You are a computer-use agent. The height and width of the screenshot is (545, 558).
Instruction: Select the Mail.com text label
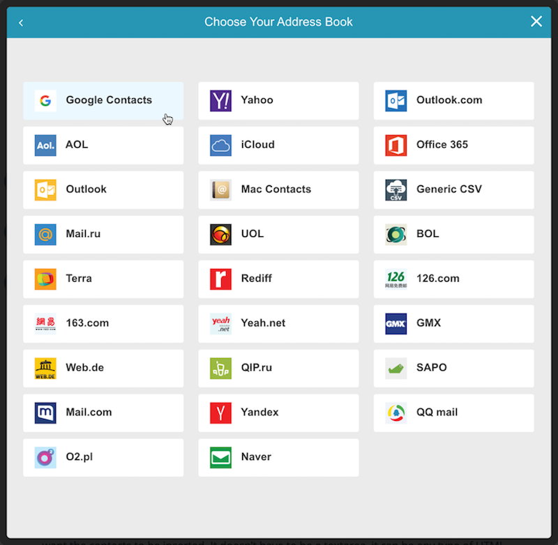[x=89, y=412]
